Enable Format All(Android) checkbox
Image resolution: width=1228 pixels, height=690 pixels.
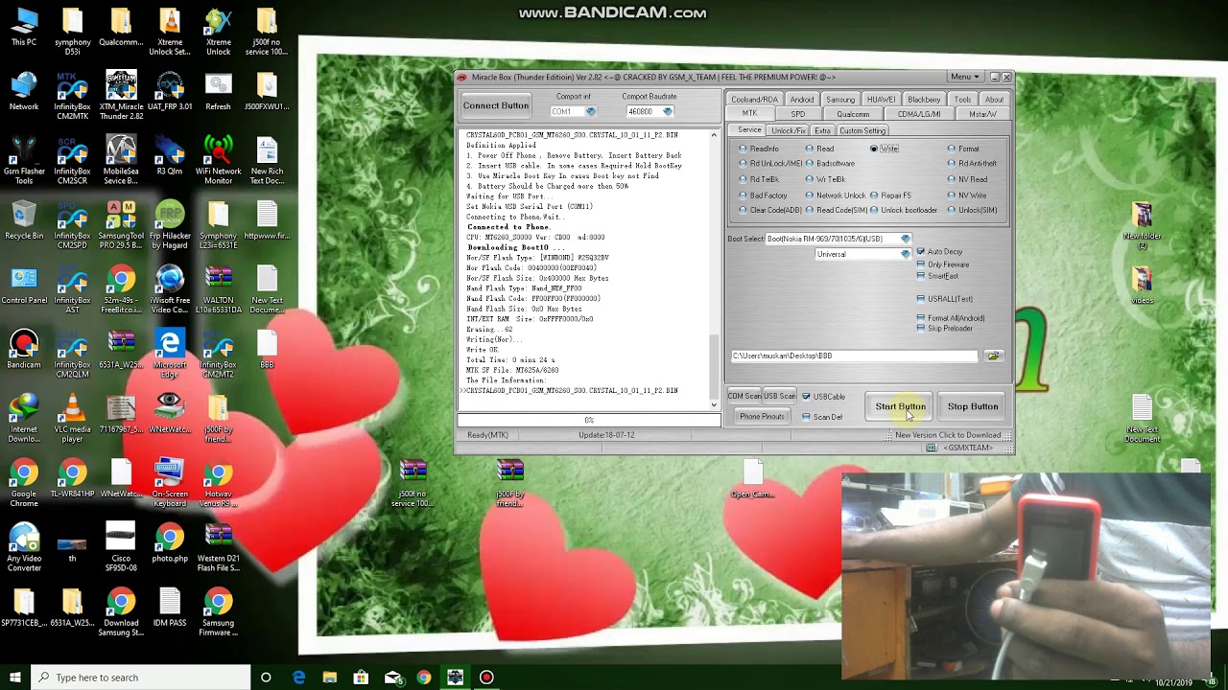pos(951,318)
